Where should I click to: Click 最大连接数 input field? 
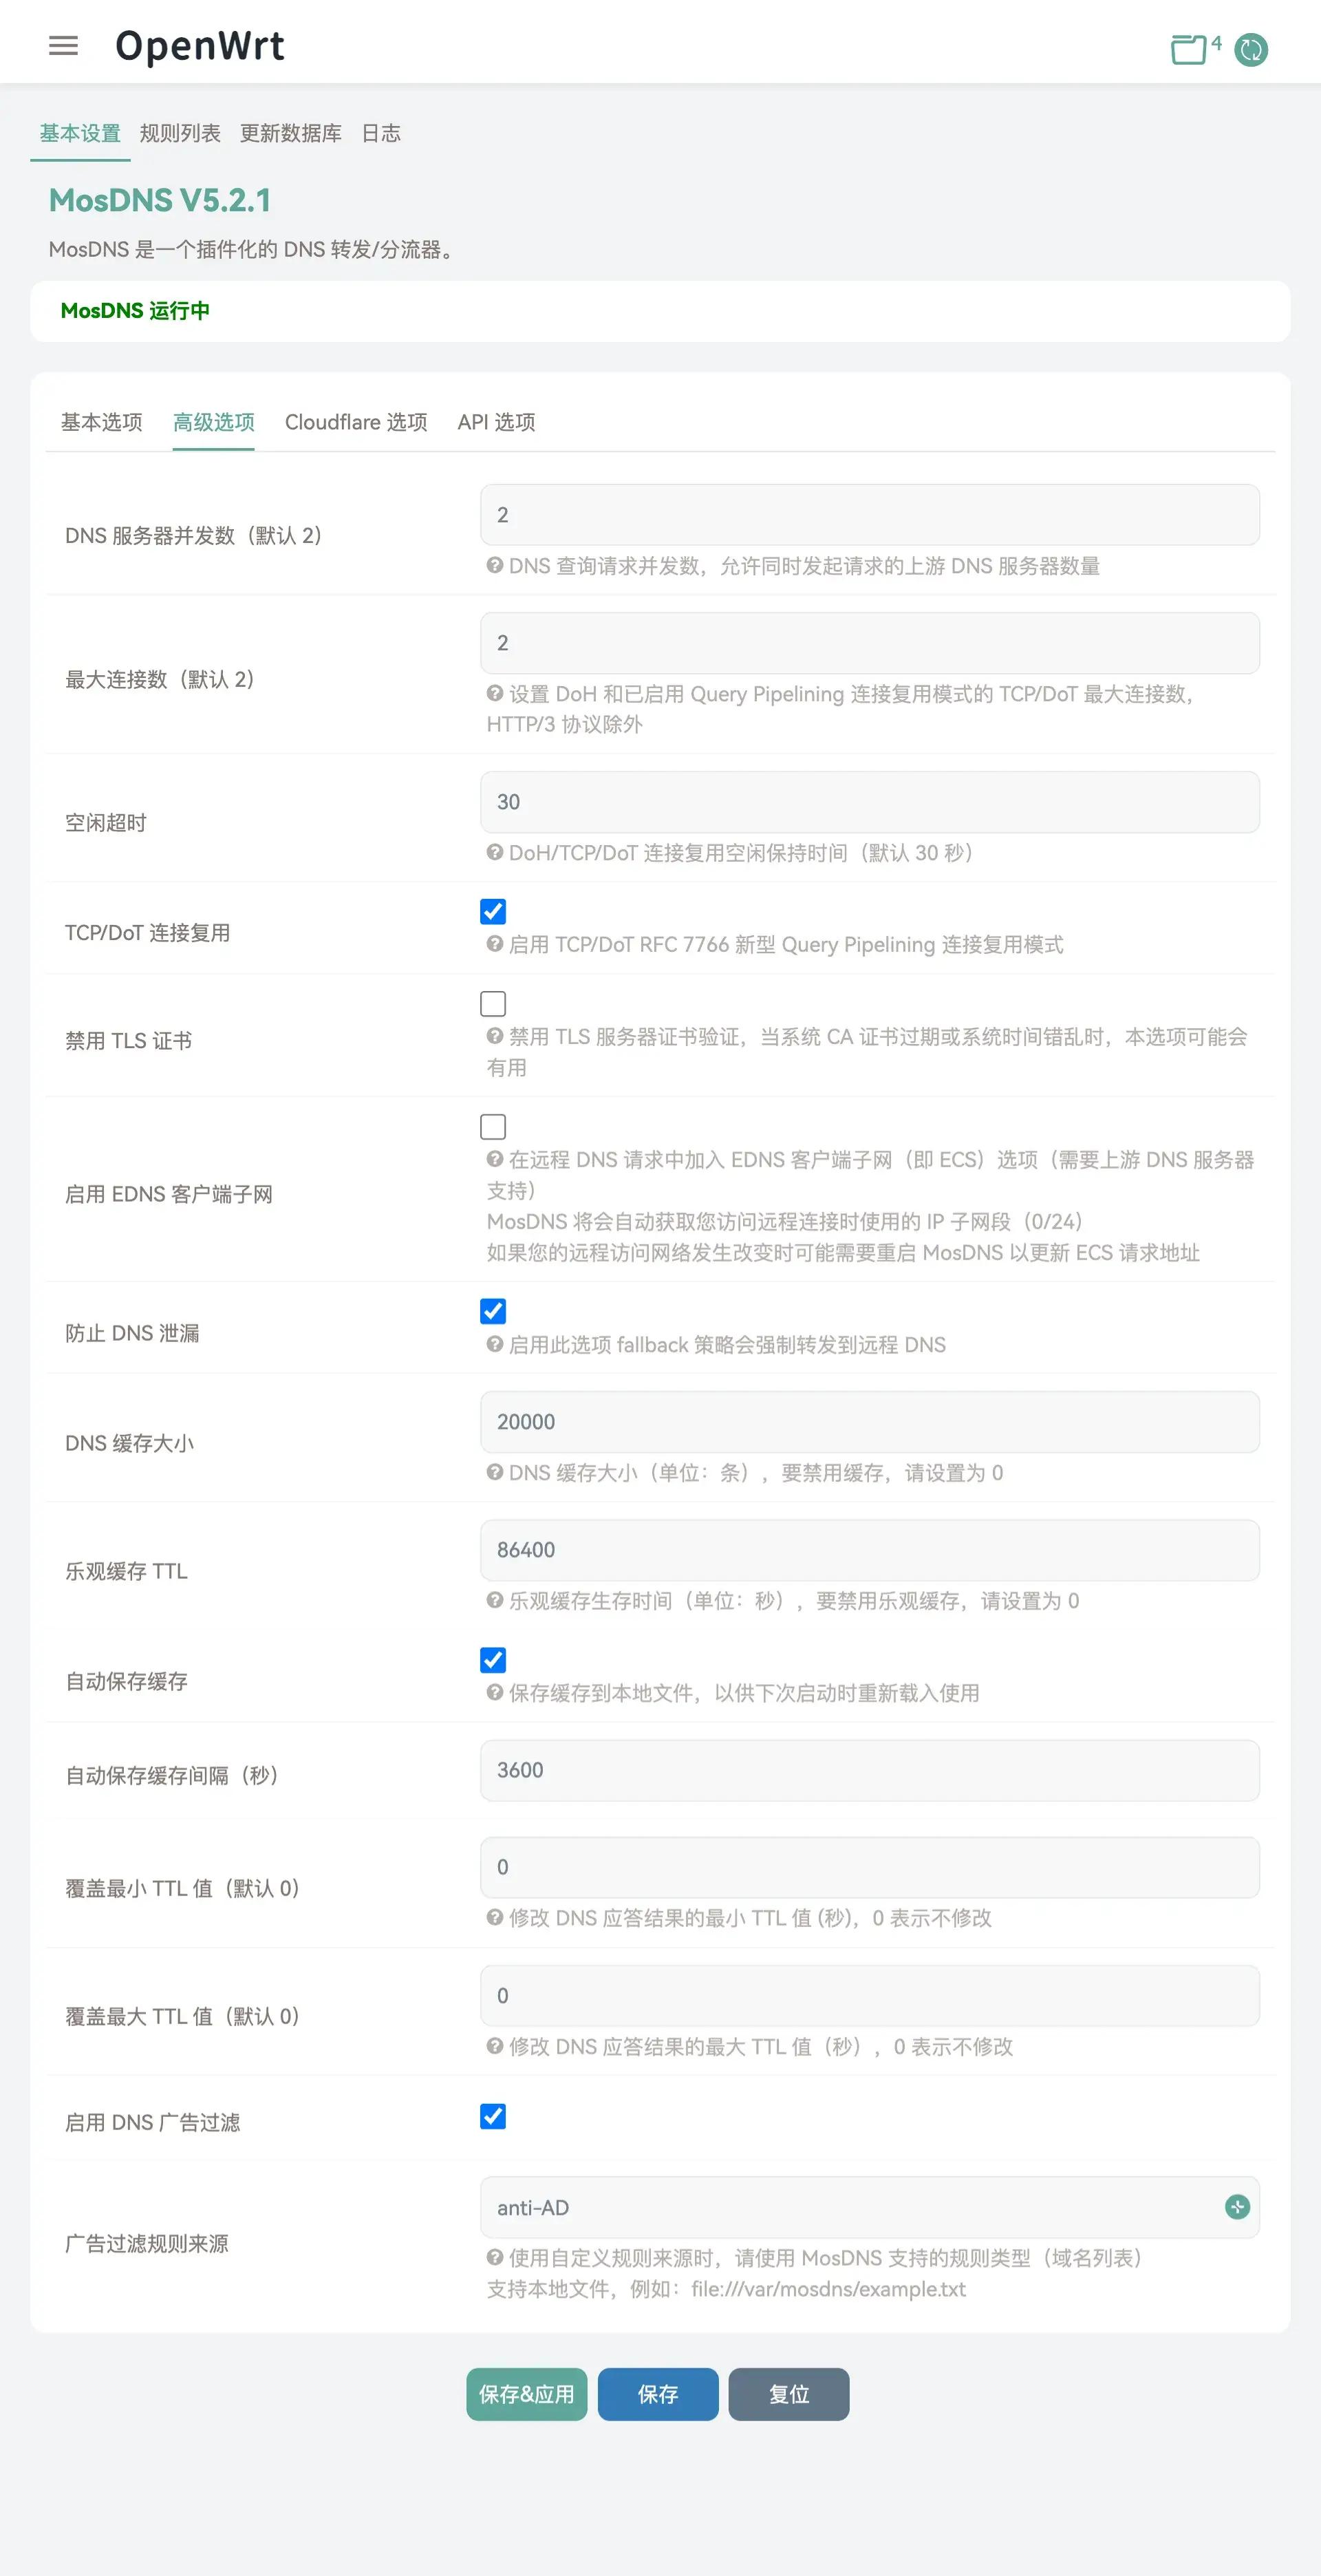(869, 643)
